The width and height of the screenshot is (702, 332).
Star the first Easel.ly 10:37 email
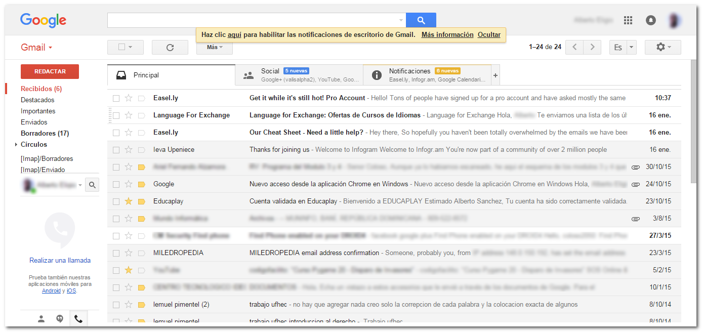129,98
